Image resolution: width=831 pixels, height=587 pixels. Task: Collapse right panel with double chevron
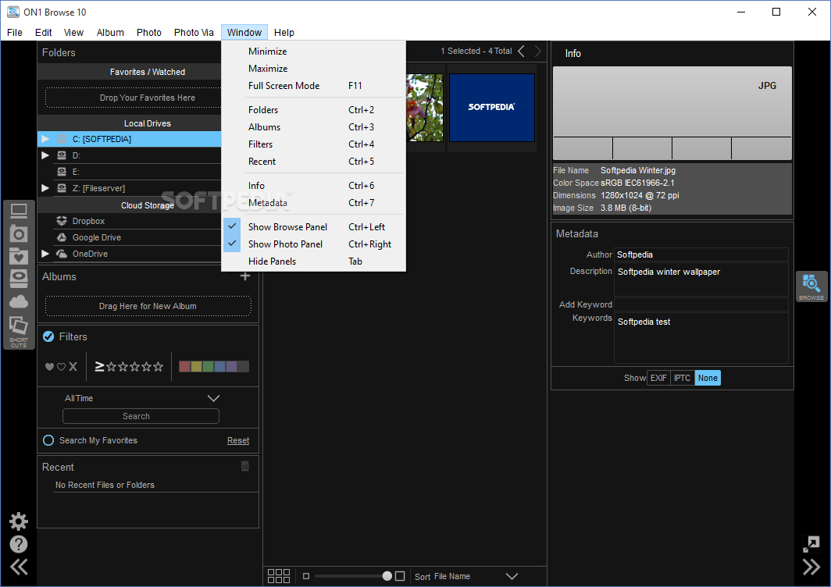click(x=811, y=567)
